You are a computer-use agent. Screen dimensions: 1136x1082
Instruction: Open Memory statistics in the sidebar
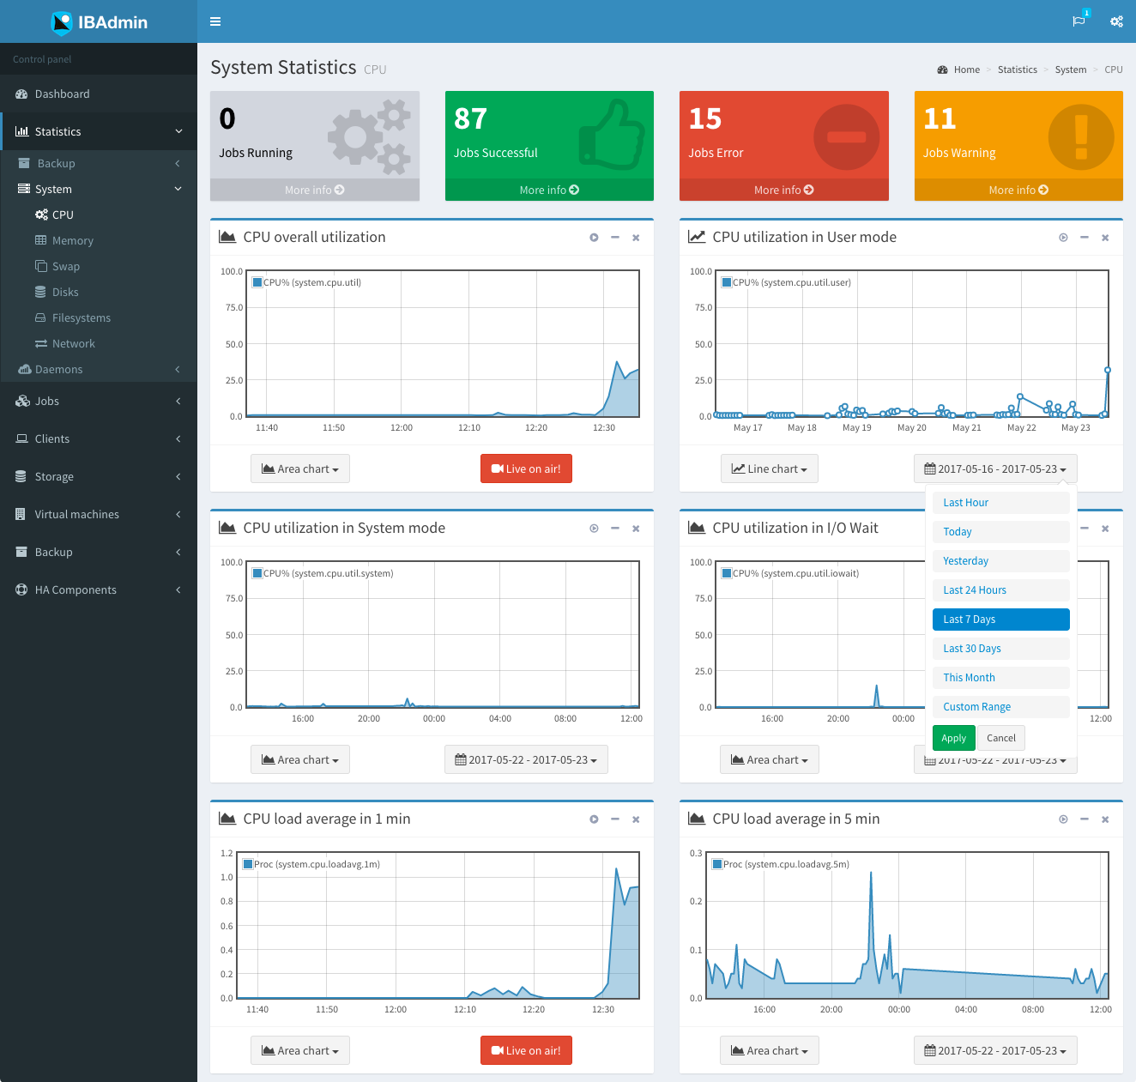[99, 240]
